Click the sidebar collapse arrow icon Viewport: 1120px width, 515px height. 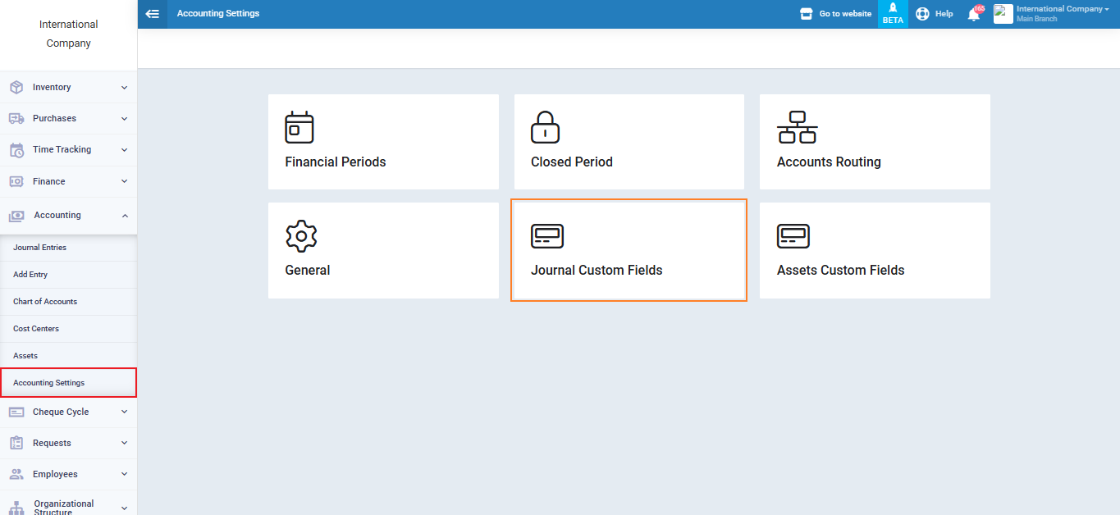click(x=152, y=14)
